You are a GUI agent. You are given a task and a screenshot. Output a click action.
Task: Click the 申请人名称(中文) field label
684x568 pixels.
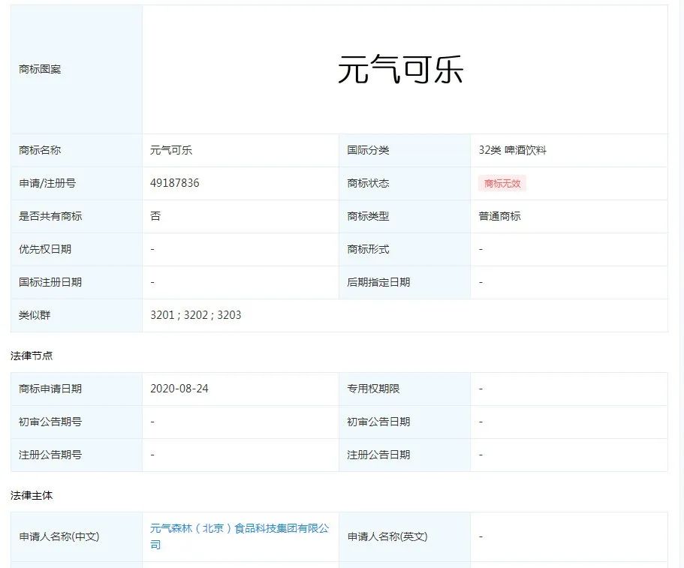pos(59,536)
